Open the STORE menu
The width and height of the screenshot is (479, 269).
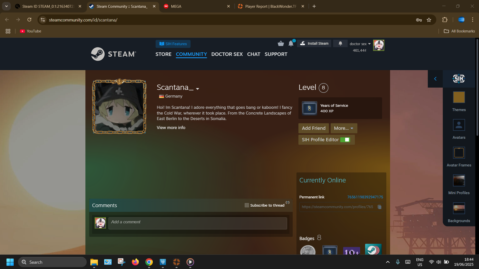[x=163, y=54]
